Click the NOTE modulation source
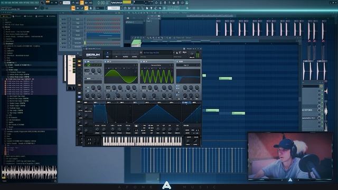Image resolution: width=338 pixels, height=190 pixels. coord(194,102)
